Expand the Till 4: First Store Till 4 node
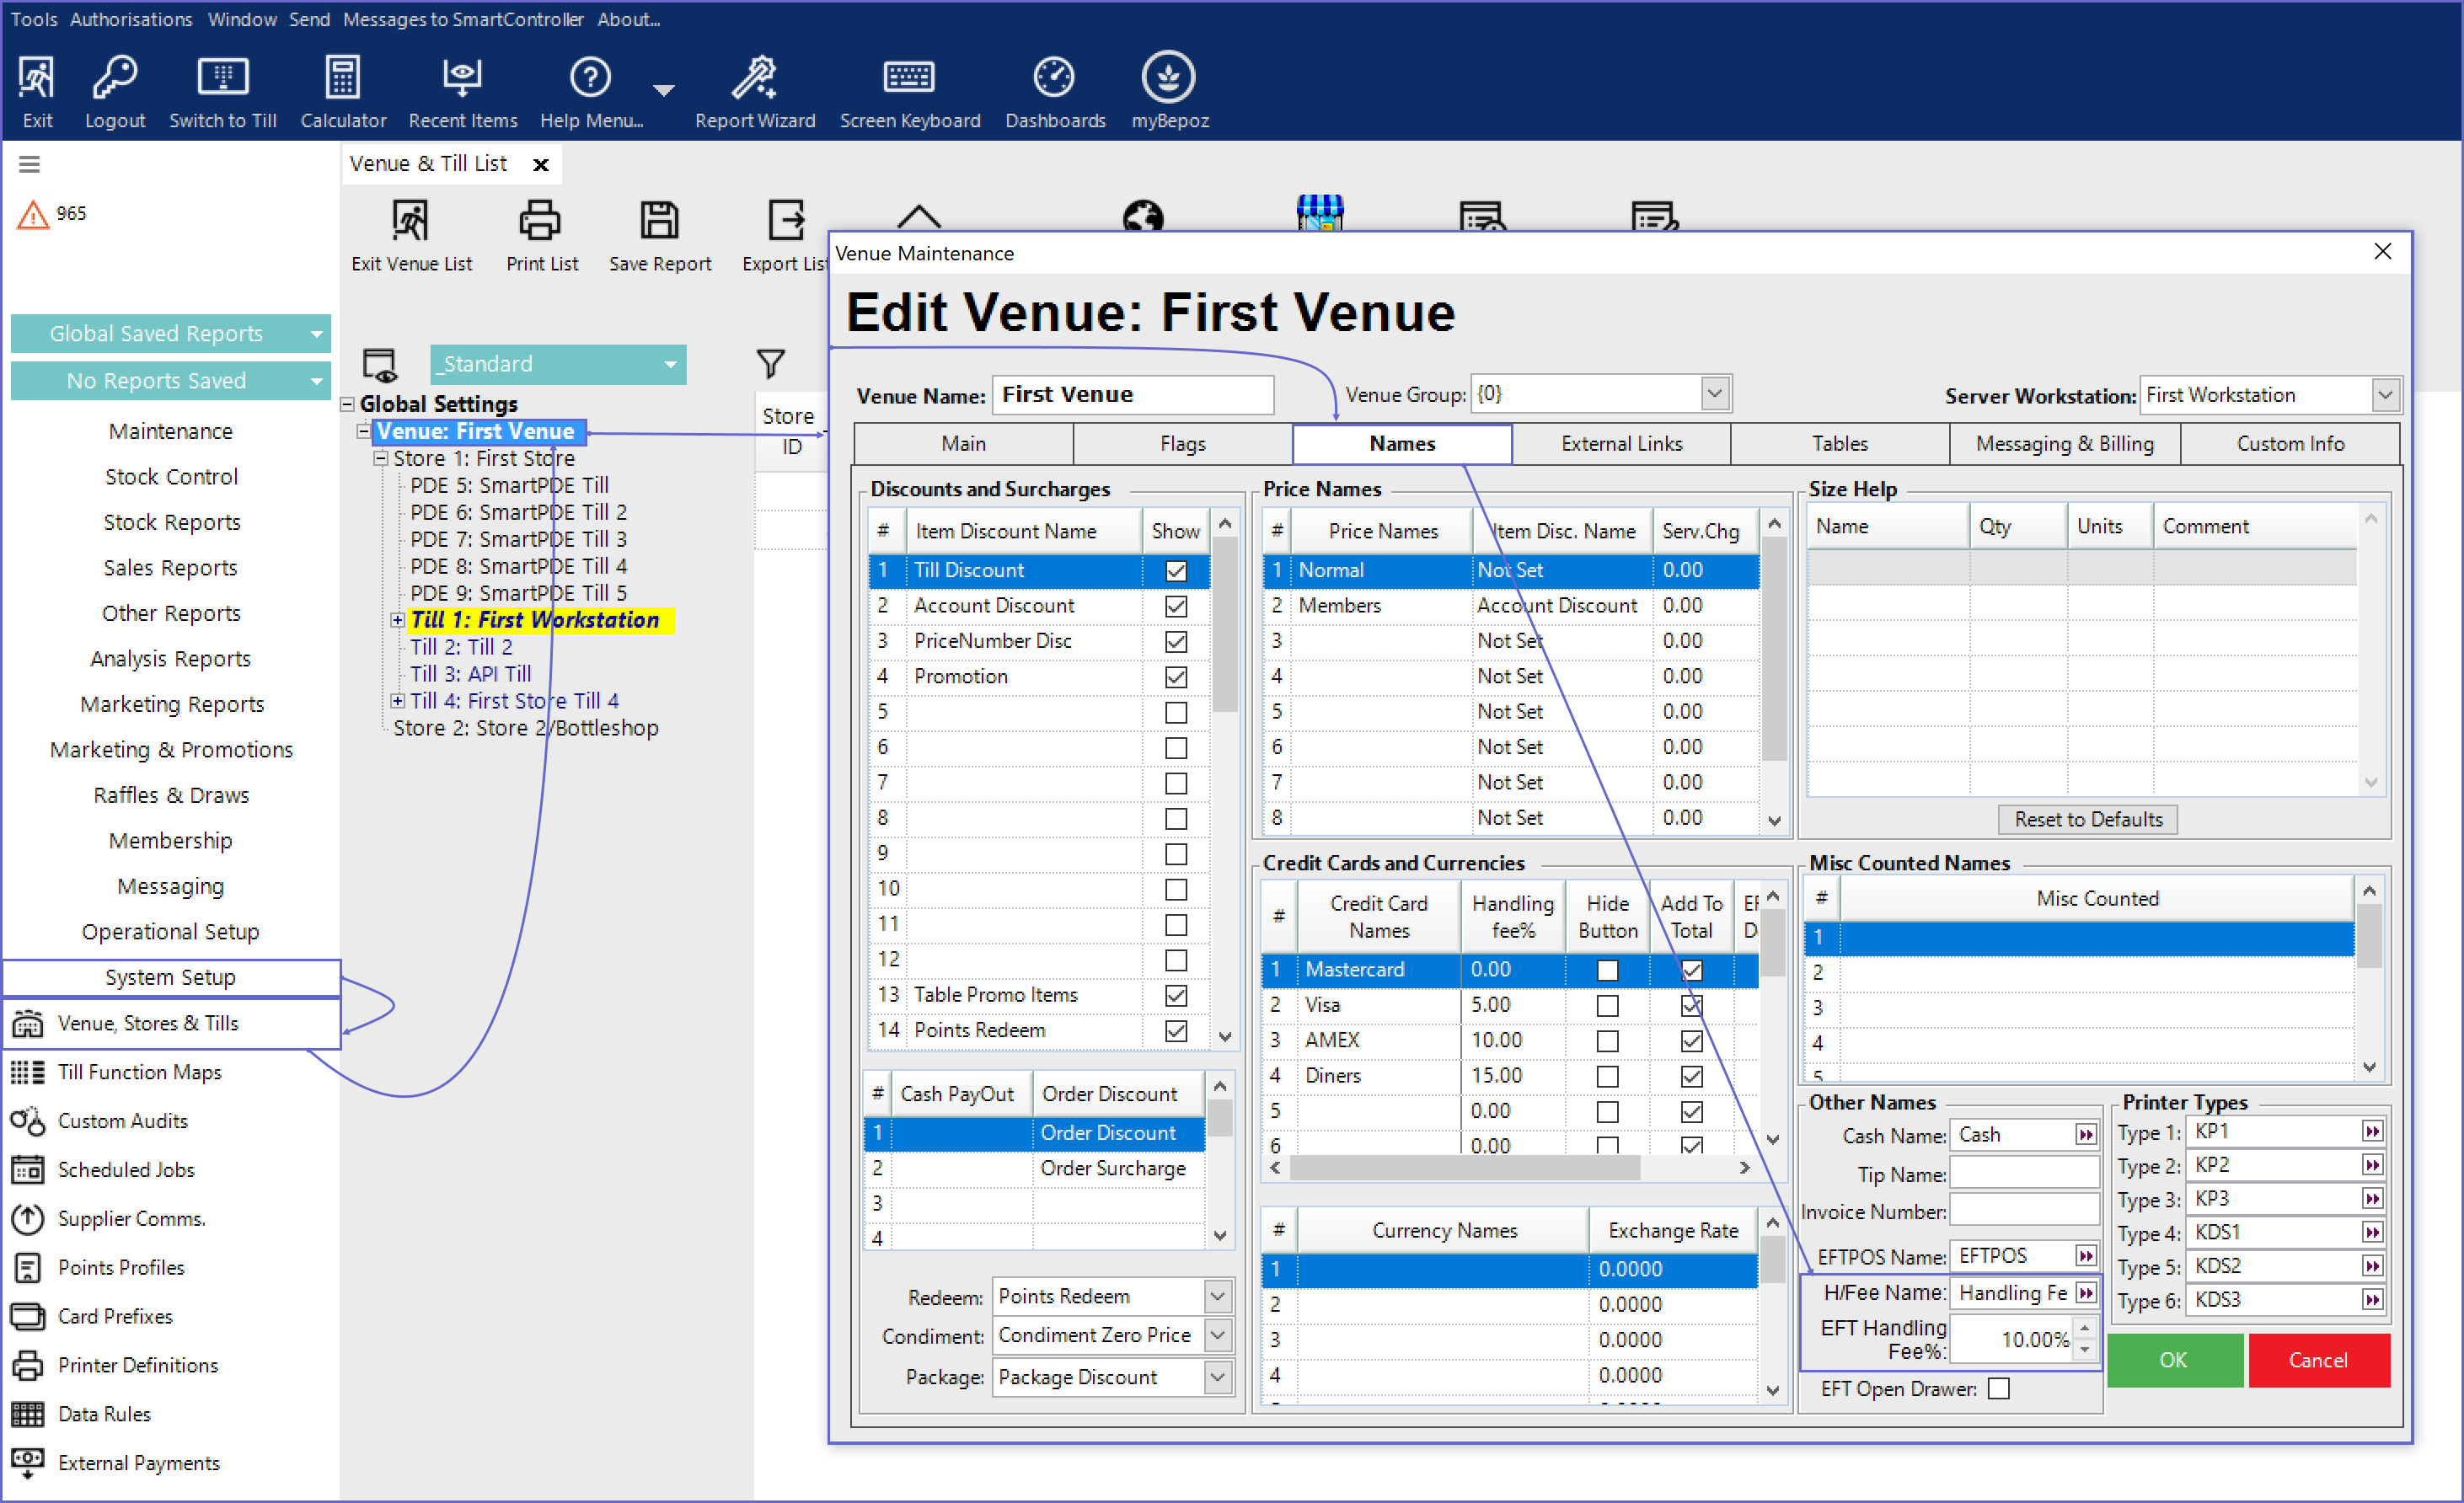This screenshot has width=2464, height=1503. tap(397, 701)
